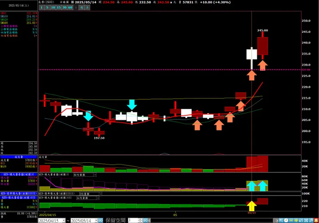Select the monthly (月) chart timeframe

[87, 7]
